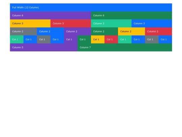Click the green Col 1 cell

click(x=84, y=39)
